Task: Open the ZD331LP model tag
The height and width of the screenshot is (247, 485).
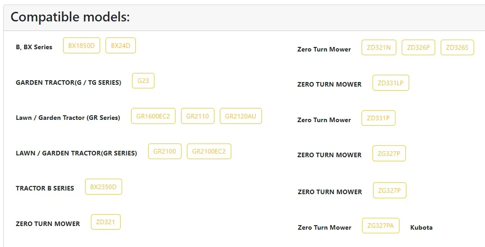Action: 391,83
